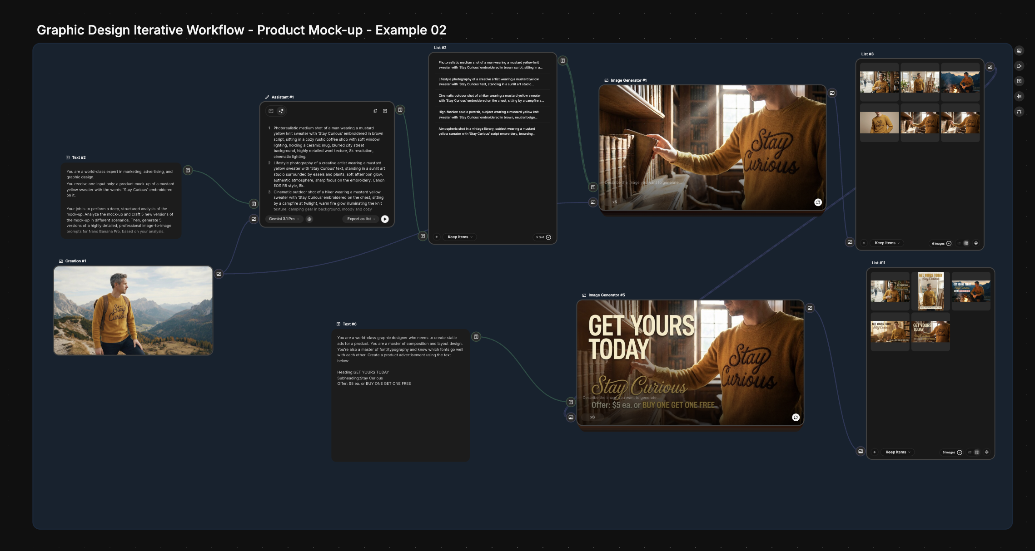The image size is (1035, 551).
Task: Click plus button to add item in List #11
Action: [875, 452]
